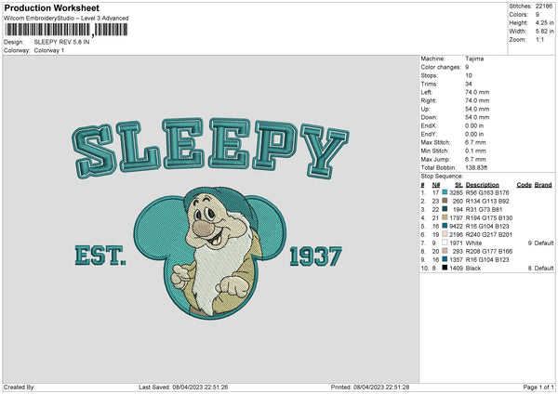The width and height of the screenshot is (558, 394).
Task: Select the description R208 G177 B166
Action: pos(489,251)
